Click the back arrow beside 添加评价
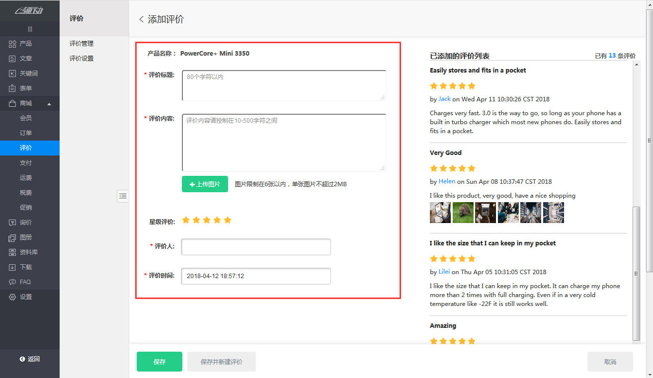653x378 pixels. 141,19
